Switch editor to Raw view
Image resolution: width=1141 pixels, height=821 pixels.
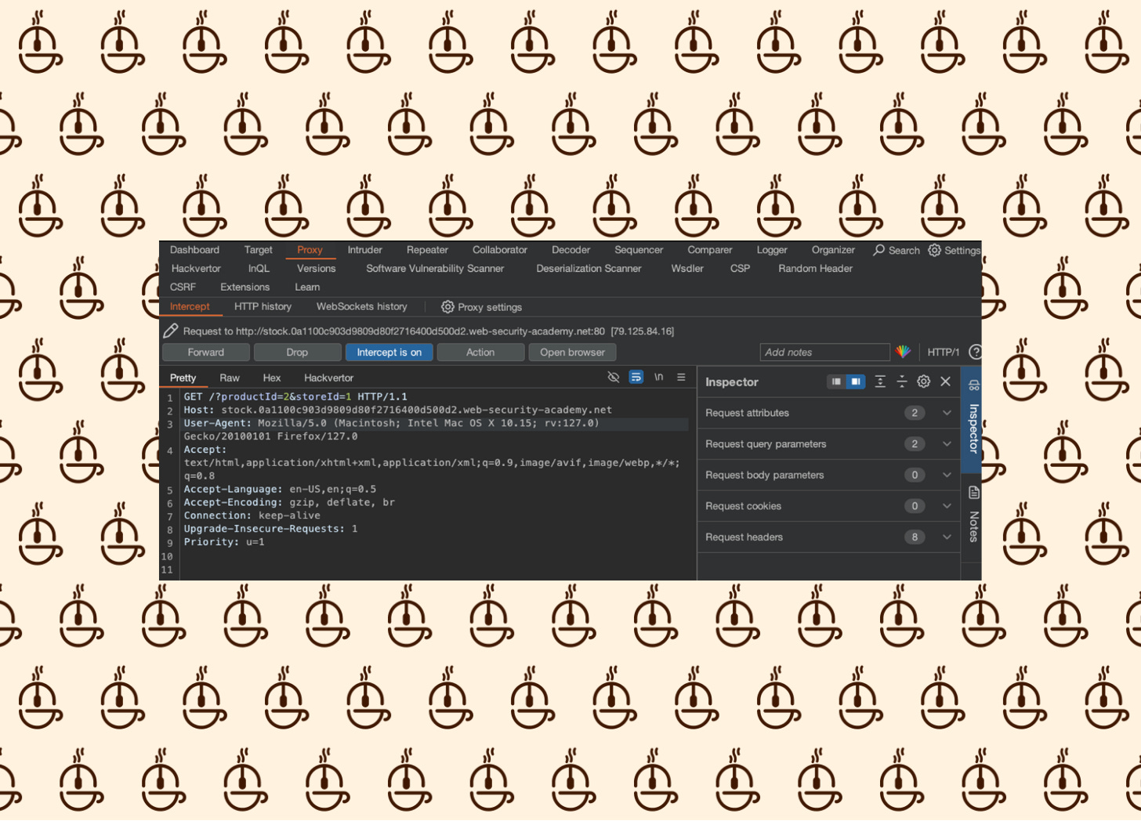pos(230,378)
